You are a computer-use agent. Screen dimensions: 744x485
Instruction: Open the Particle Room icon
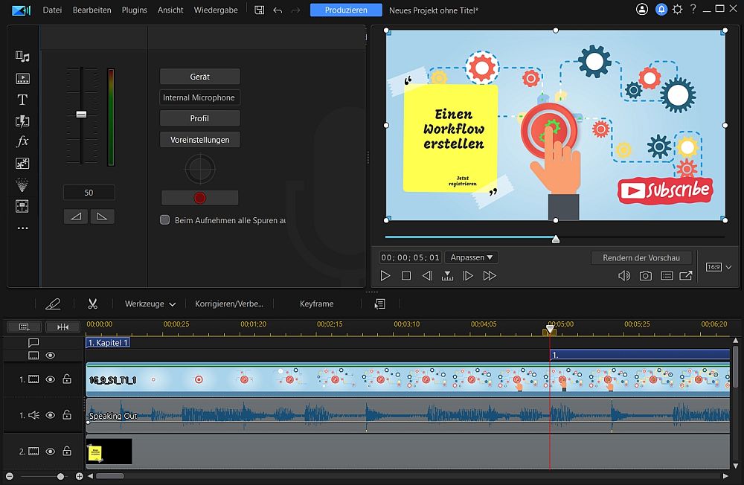pos(22,184)
